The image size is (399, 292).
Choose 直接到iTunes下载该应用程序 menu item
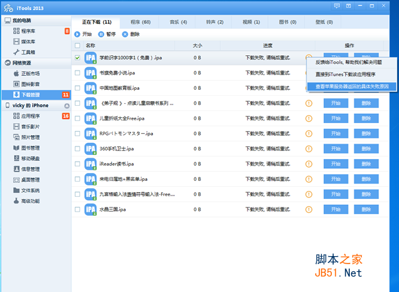click(351, 74)
